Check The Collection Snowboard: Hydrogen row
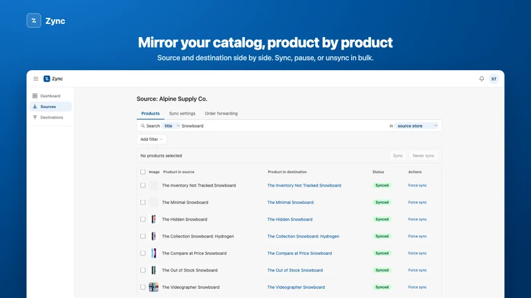 point(143,236)
